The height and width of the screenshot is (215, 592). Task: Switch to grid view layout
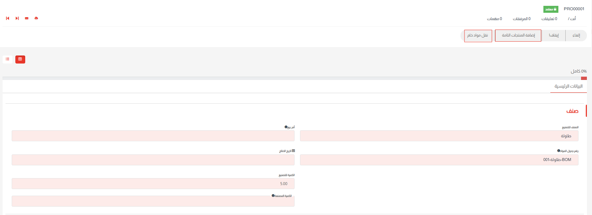[x=20, y=59]
